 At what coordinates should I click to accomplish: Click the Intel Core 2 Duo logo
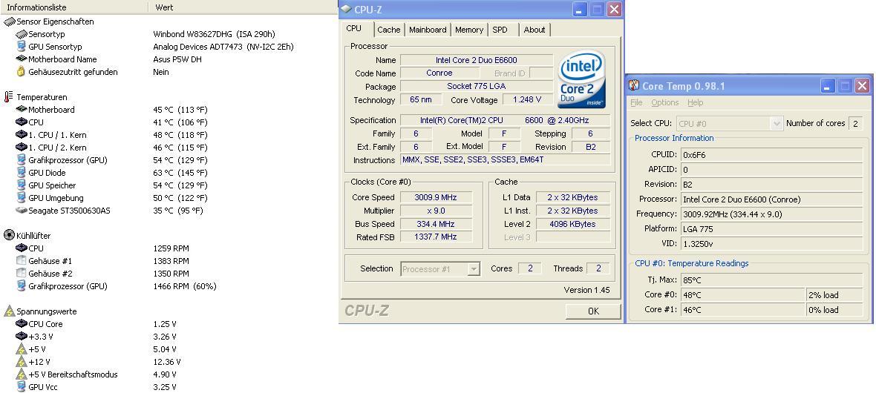point(581,79)
